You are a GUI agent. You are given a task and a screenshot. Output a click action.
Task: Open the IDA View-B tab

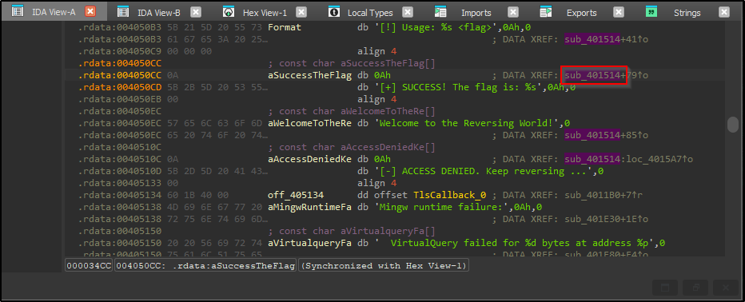159,13
